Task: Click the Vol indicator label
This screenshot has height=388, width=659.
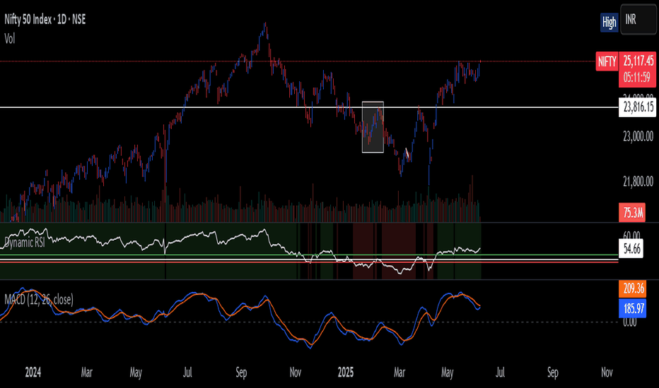Action: pyautogui.click(x=10, y=39)
